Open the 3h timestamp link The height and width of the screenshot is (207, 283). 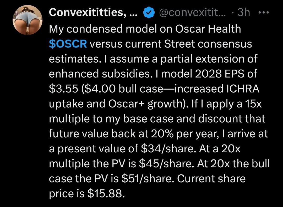click(244, 13)
